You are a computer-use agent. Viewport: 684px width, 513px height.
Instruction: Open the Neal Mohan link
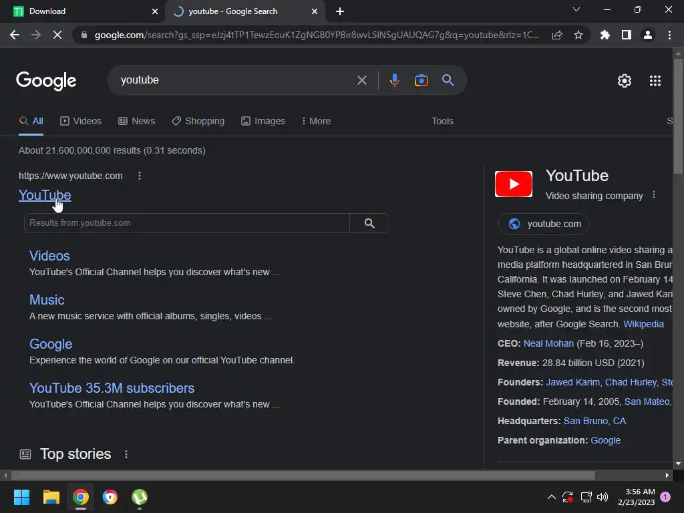coord(548,343)
